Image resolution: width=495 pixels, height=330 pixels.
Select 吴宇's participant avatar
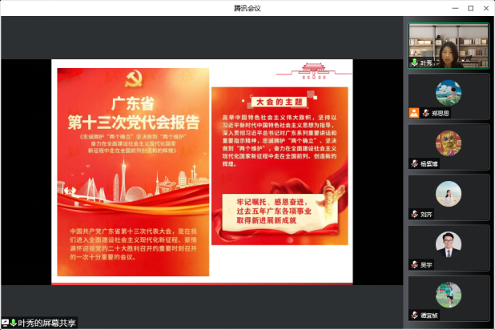(448, 243)
